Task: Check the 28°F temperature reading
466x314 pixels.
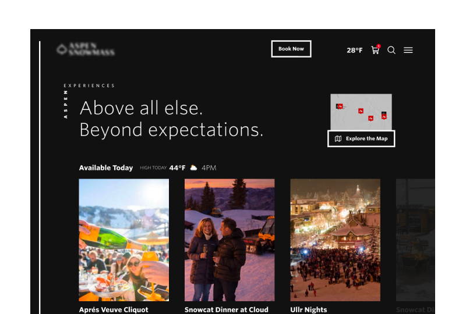Action: 355,50
